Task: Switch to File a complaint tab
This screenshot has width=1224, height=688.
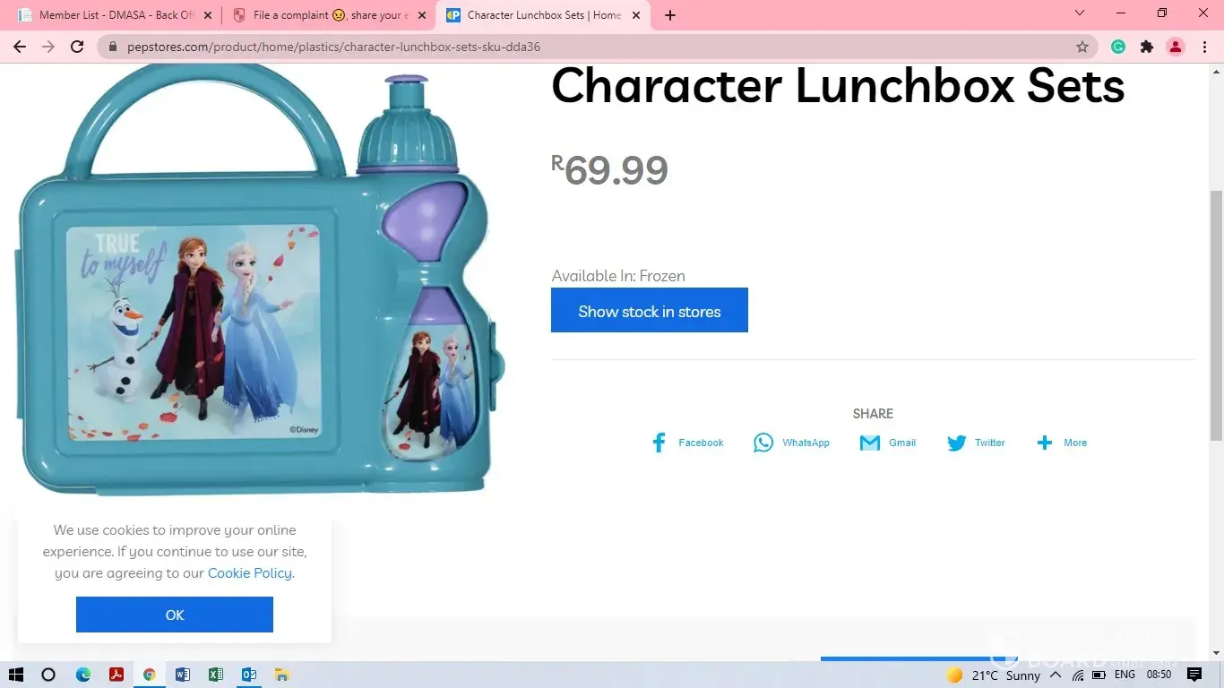Action: [x=328, y=15]
